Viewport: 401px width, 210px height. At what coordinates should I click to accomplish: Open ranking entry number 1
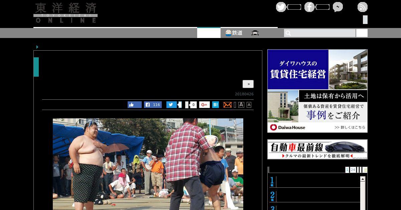click(314, 182)
